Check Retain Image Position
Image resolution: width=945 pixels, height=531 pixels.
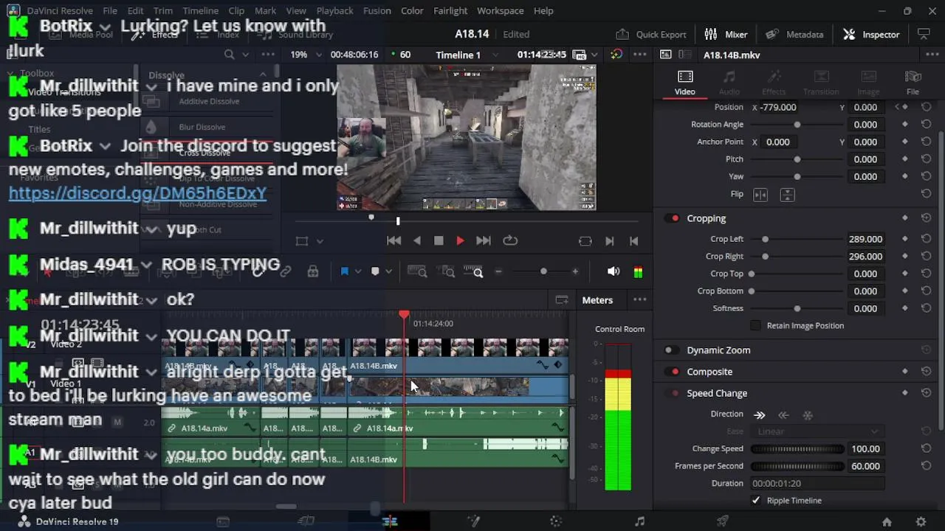coord(755,325)
